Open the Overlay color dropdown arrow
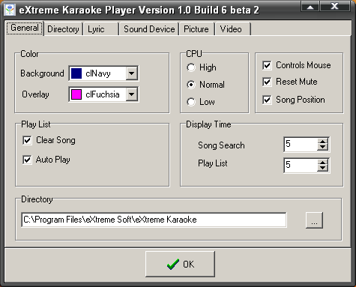Viewport: 356px width, 287px height. [132, 94]
